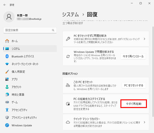
Task: Click the user avatar icon
Action: pyautogui.click(x=9, y=17)
